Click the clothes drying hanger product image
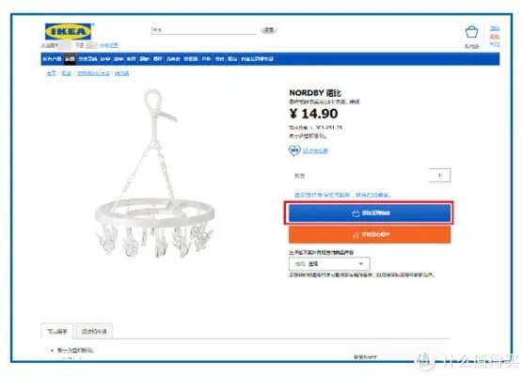 coord(154,173)
